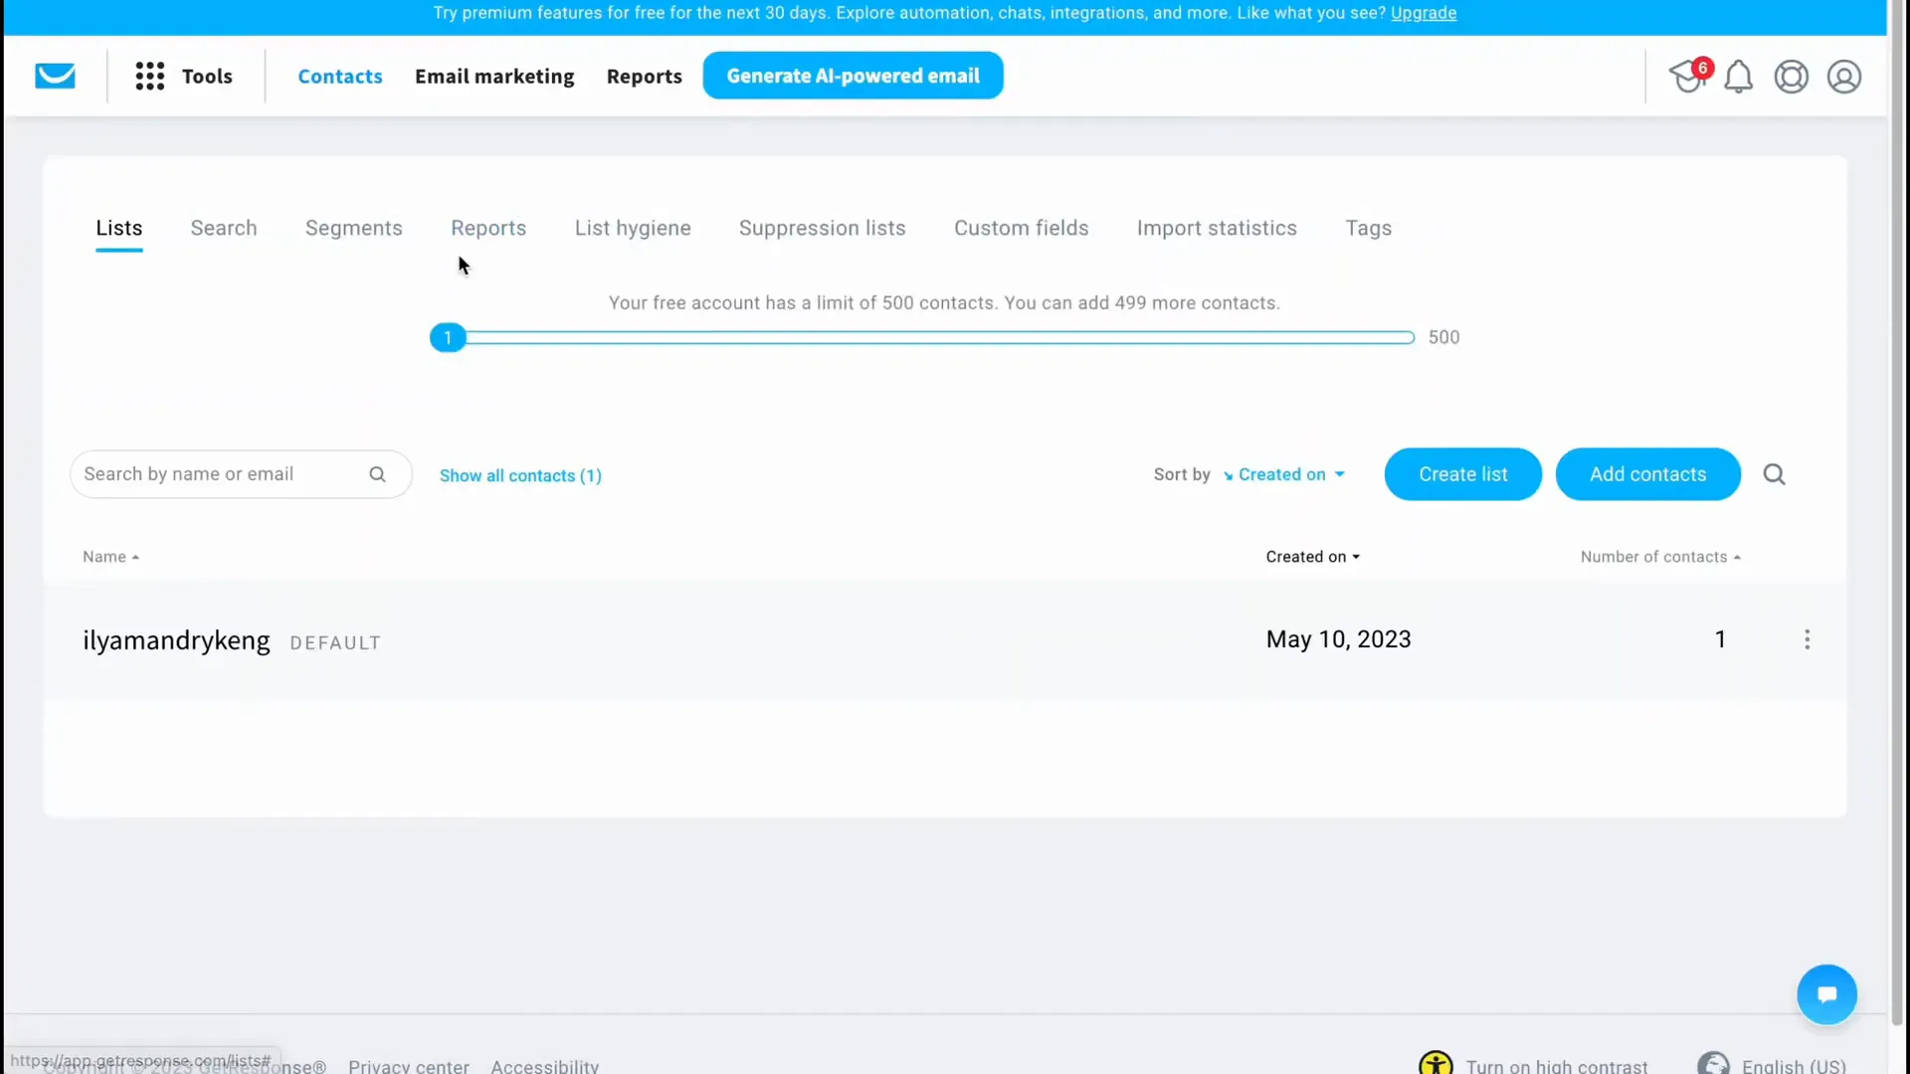
Task: Switch to the Import statistics tab
Action: (x=1217, y=228)
